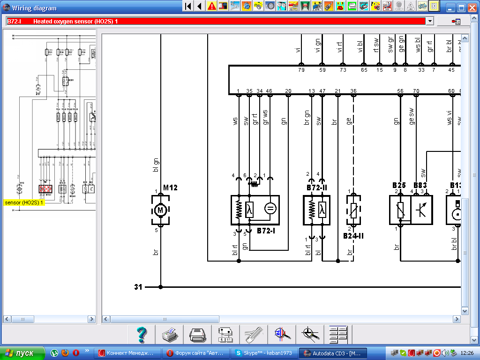Click the greyed-out ruler tool icon
Viewport: 480px width, 360px height.
(254, 335)
